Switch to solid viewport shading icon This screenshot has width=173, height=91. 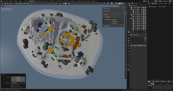point(120,3)
